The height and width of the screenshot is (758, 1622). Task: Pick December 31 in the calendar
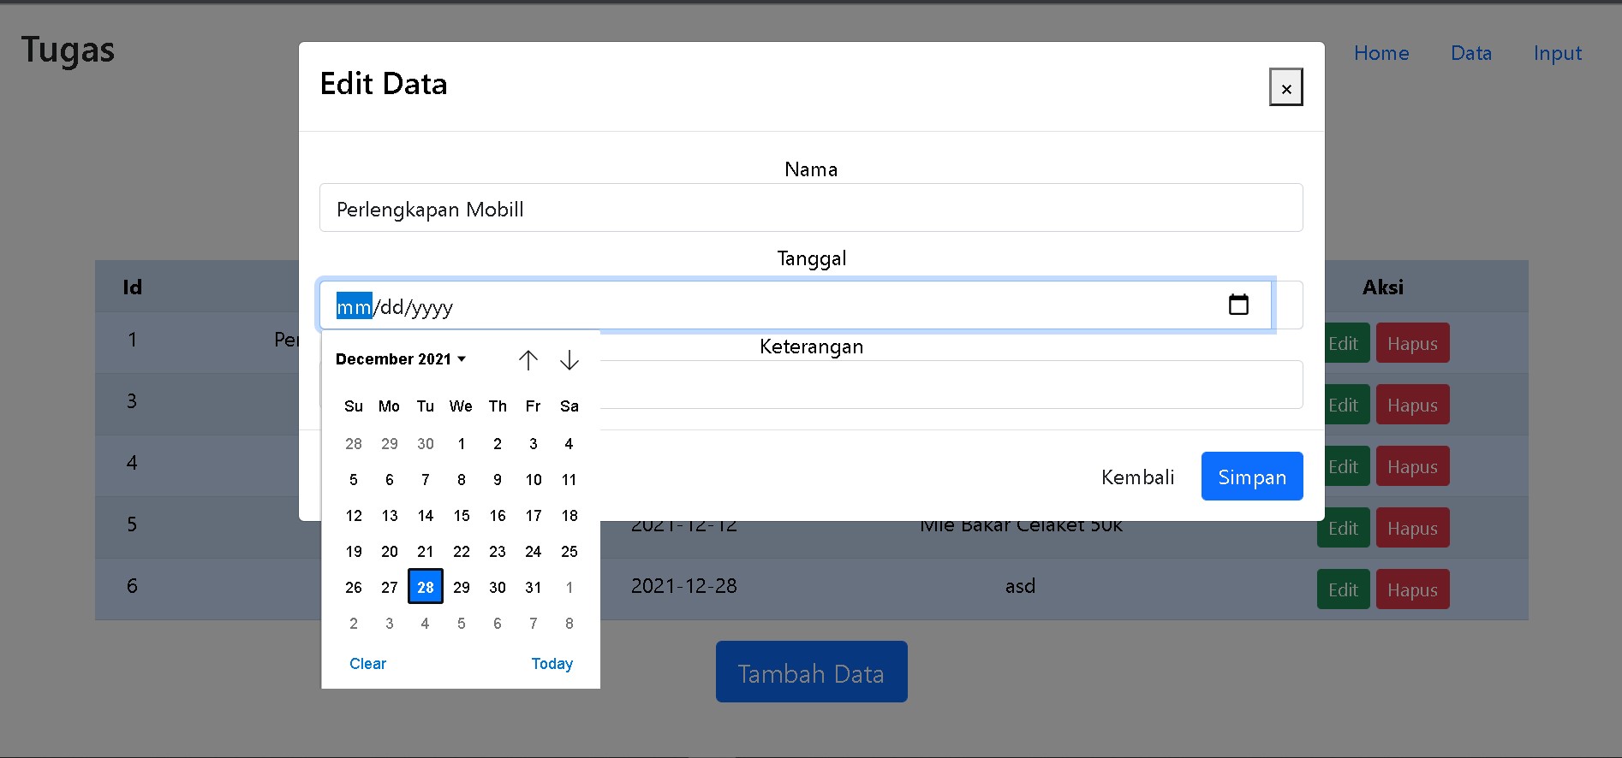click(534, 587)
